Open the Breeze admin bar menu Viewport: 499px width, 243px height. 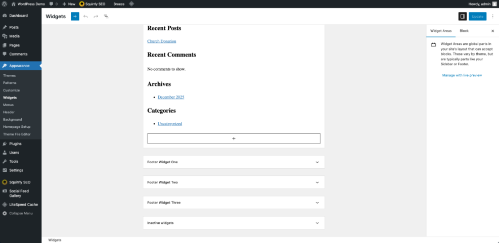click(x=119, y=4)
